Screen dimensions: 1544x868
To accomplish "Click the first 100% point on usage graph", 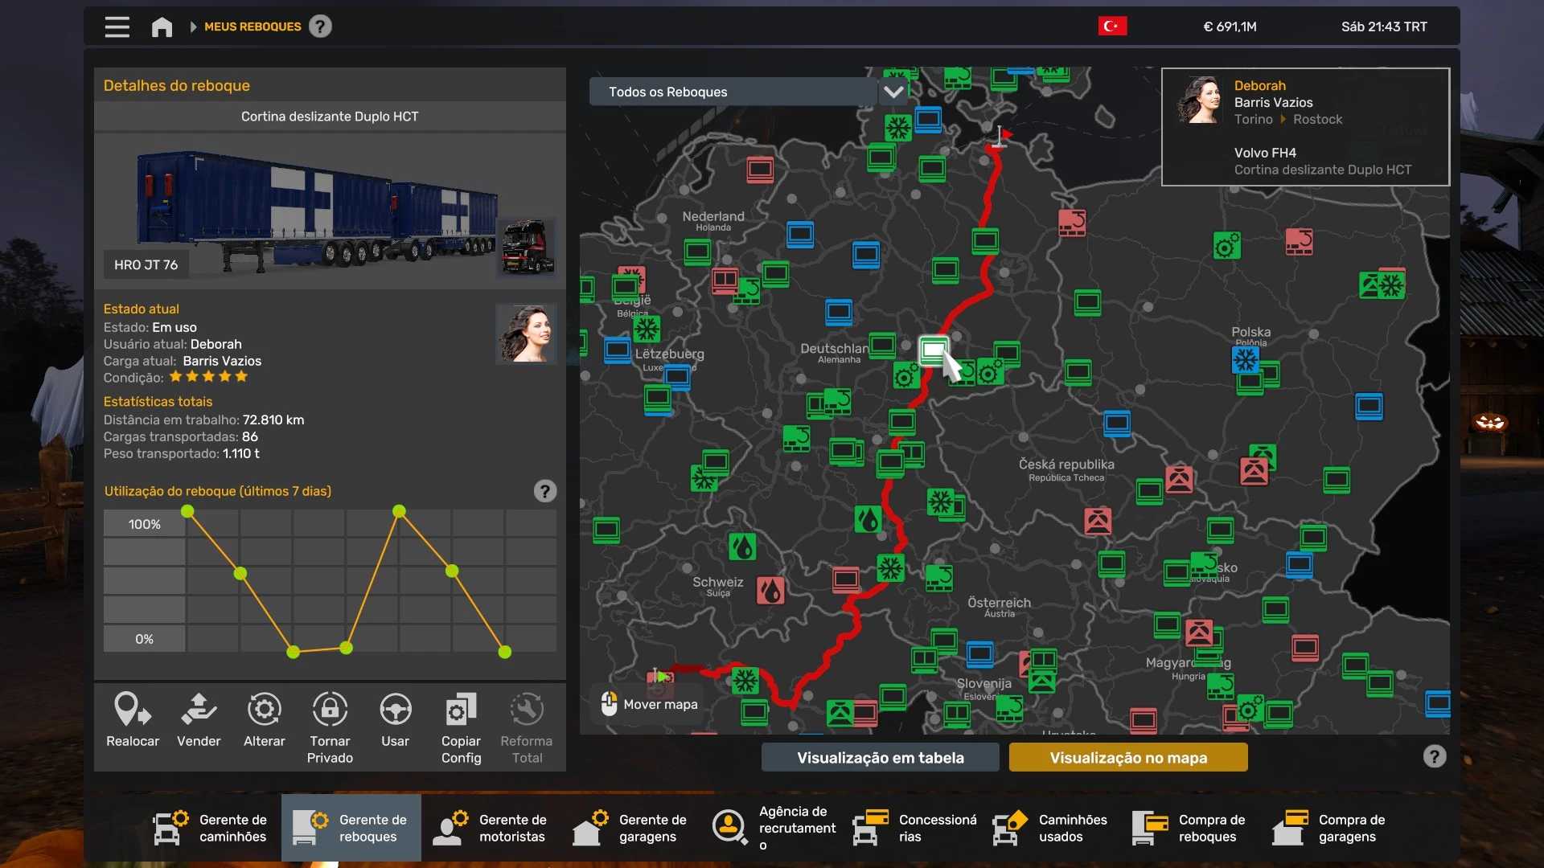I will pos(187,511).
